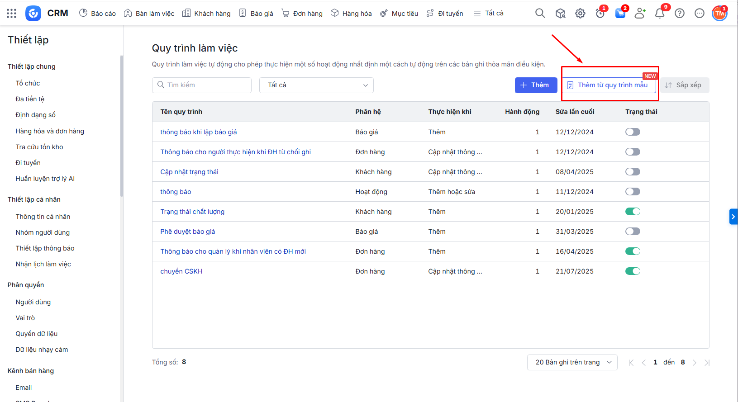
Task: Open the help question mark icon
Action: (680, 14)
